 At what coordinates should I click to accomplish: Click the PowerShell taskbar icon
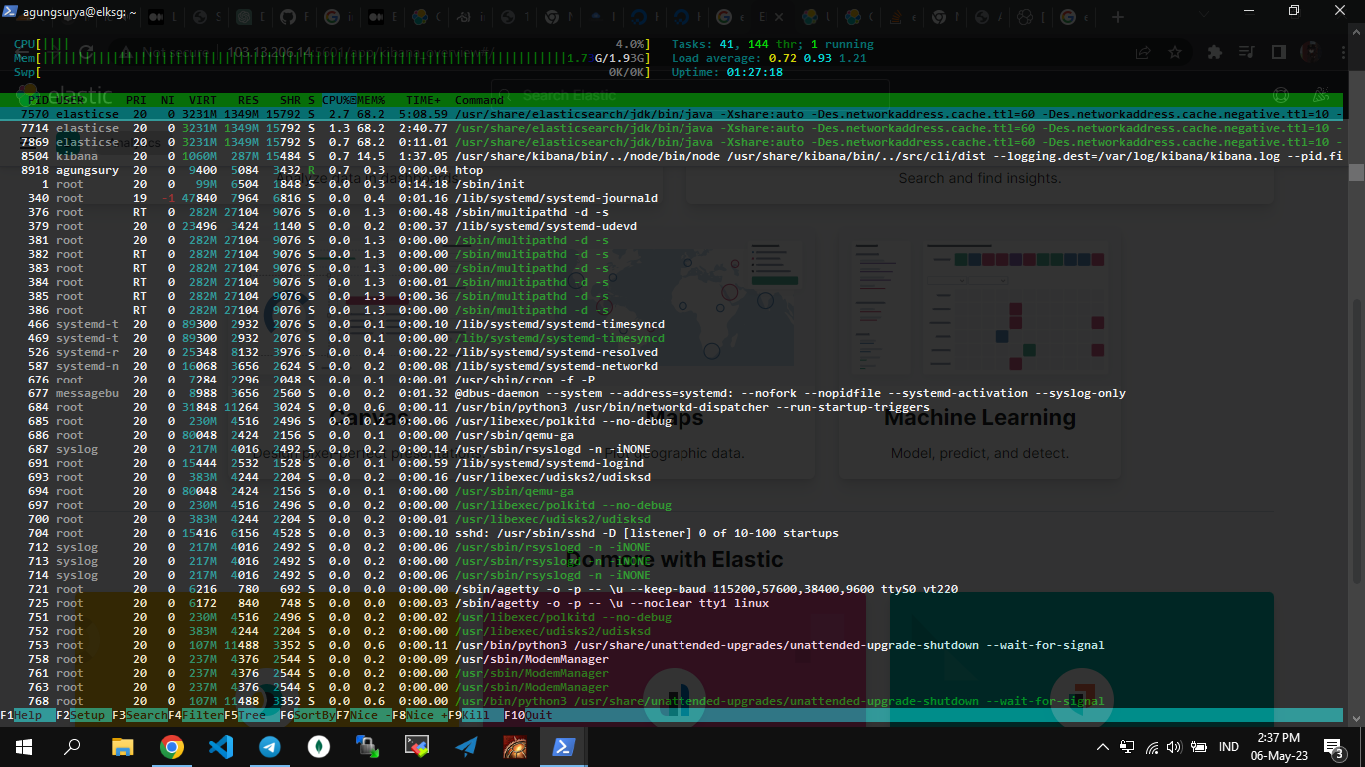pyautogui.click(x=563, y=746)
